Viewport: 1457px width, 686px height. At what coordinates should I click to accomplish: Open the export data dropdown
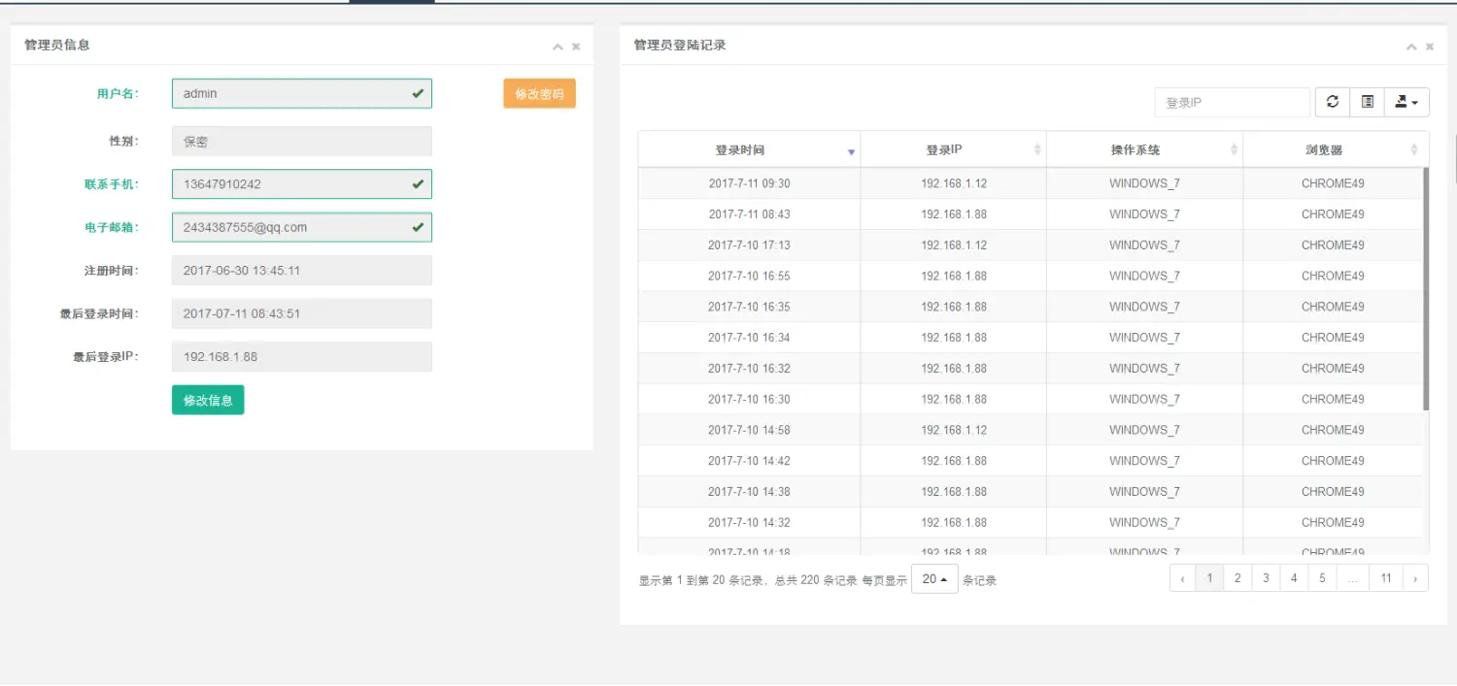[x=1406, y=102]
